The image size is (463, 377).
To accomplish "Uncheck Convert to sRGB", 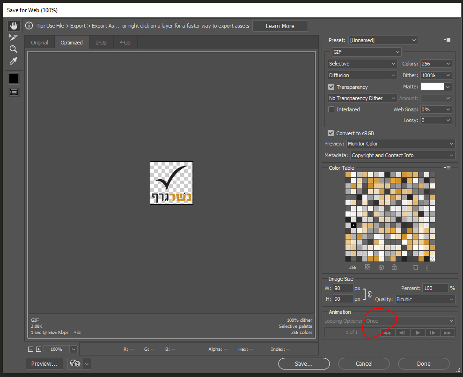I will (x=331, y=133).
